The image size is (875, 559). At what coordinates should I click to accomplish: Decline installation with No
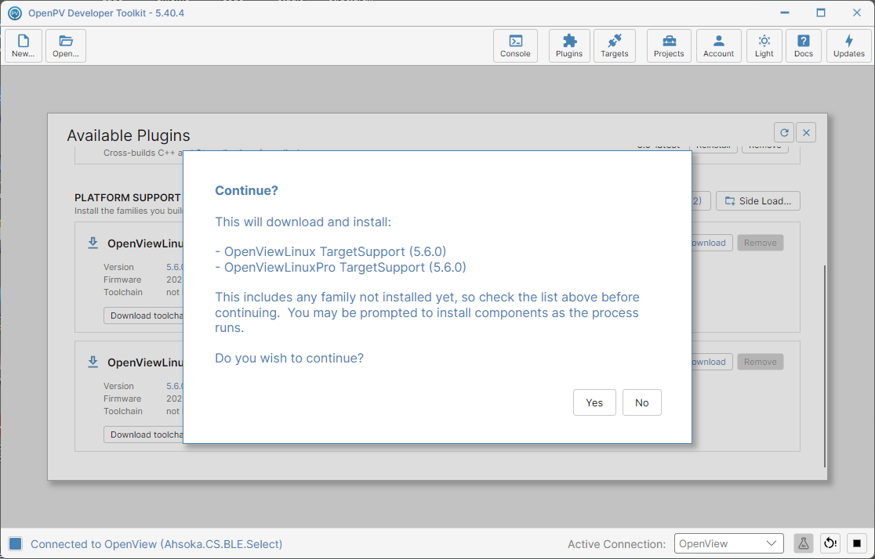click(641, 402)
